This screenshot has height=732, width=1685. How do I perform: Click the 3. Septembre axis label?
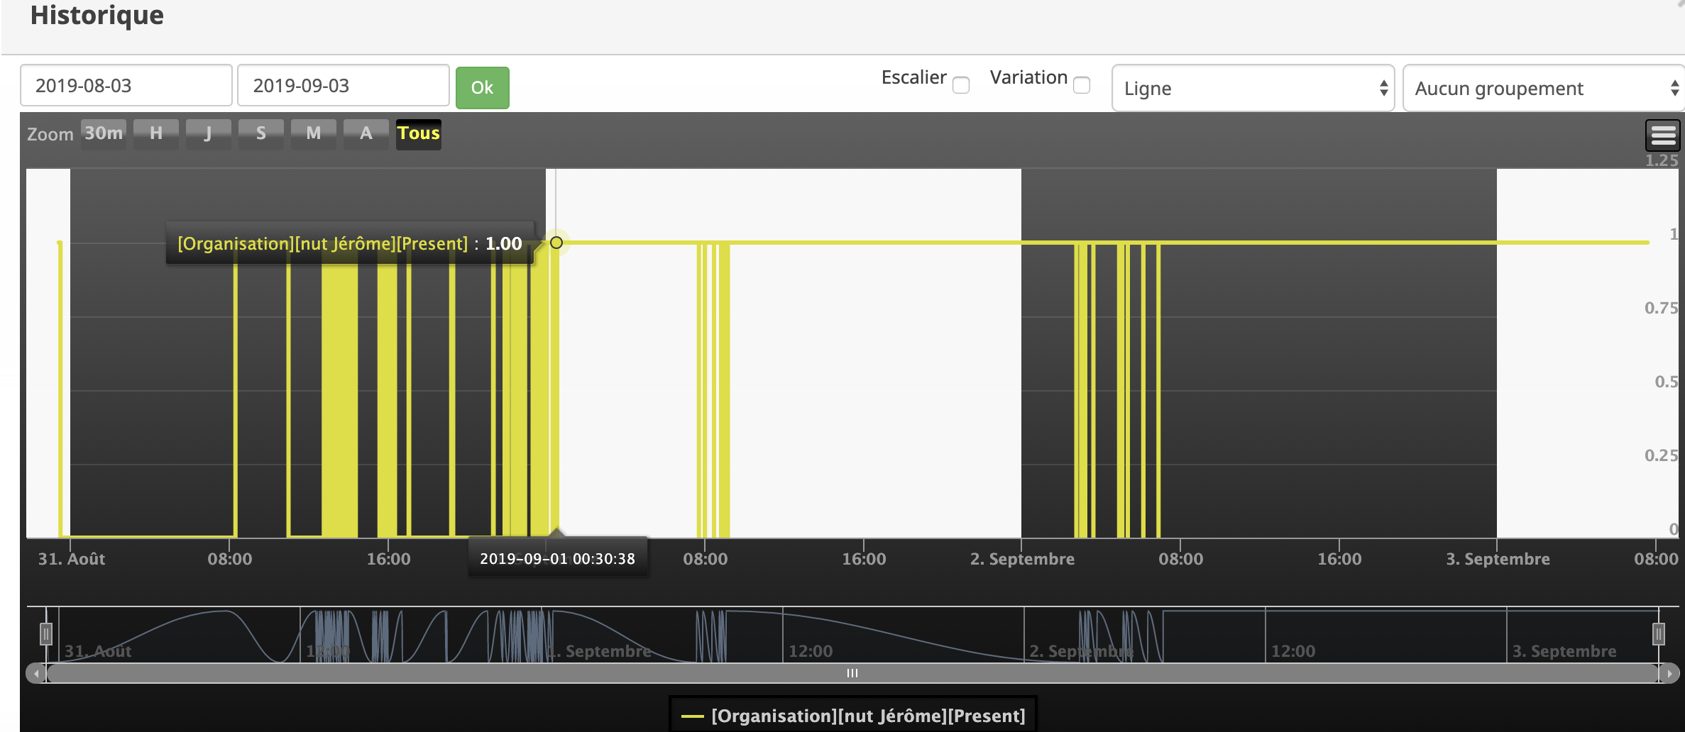[x=1498, y=559]
